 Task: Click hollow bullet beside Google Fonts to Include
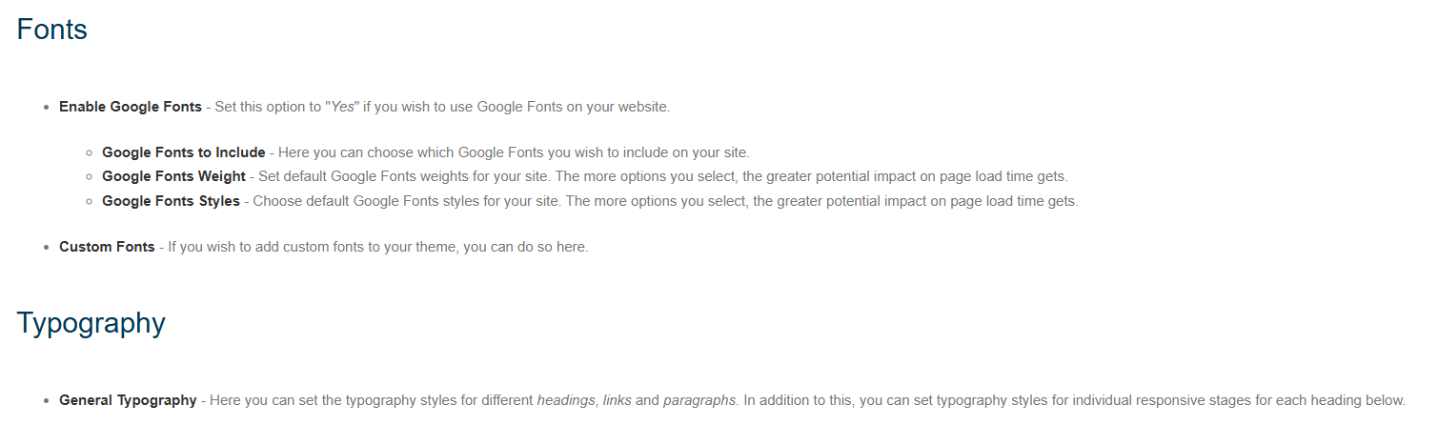[x=89, y=153]
